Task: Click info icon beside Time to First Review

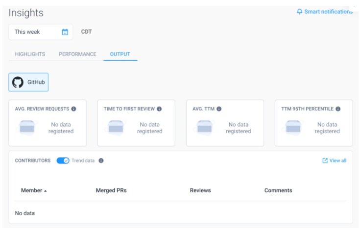Action: click(159, 109)
